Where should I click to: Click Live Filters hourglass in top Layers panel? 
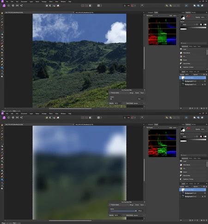click(x=197, y=109)
